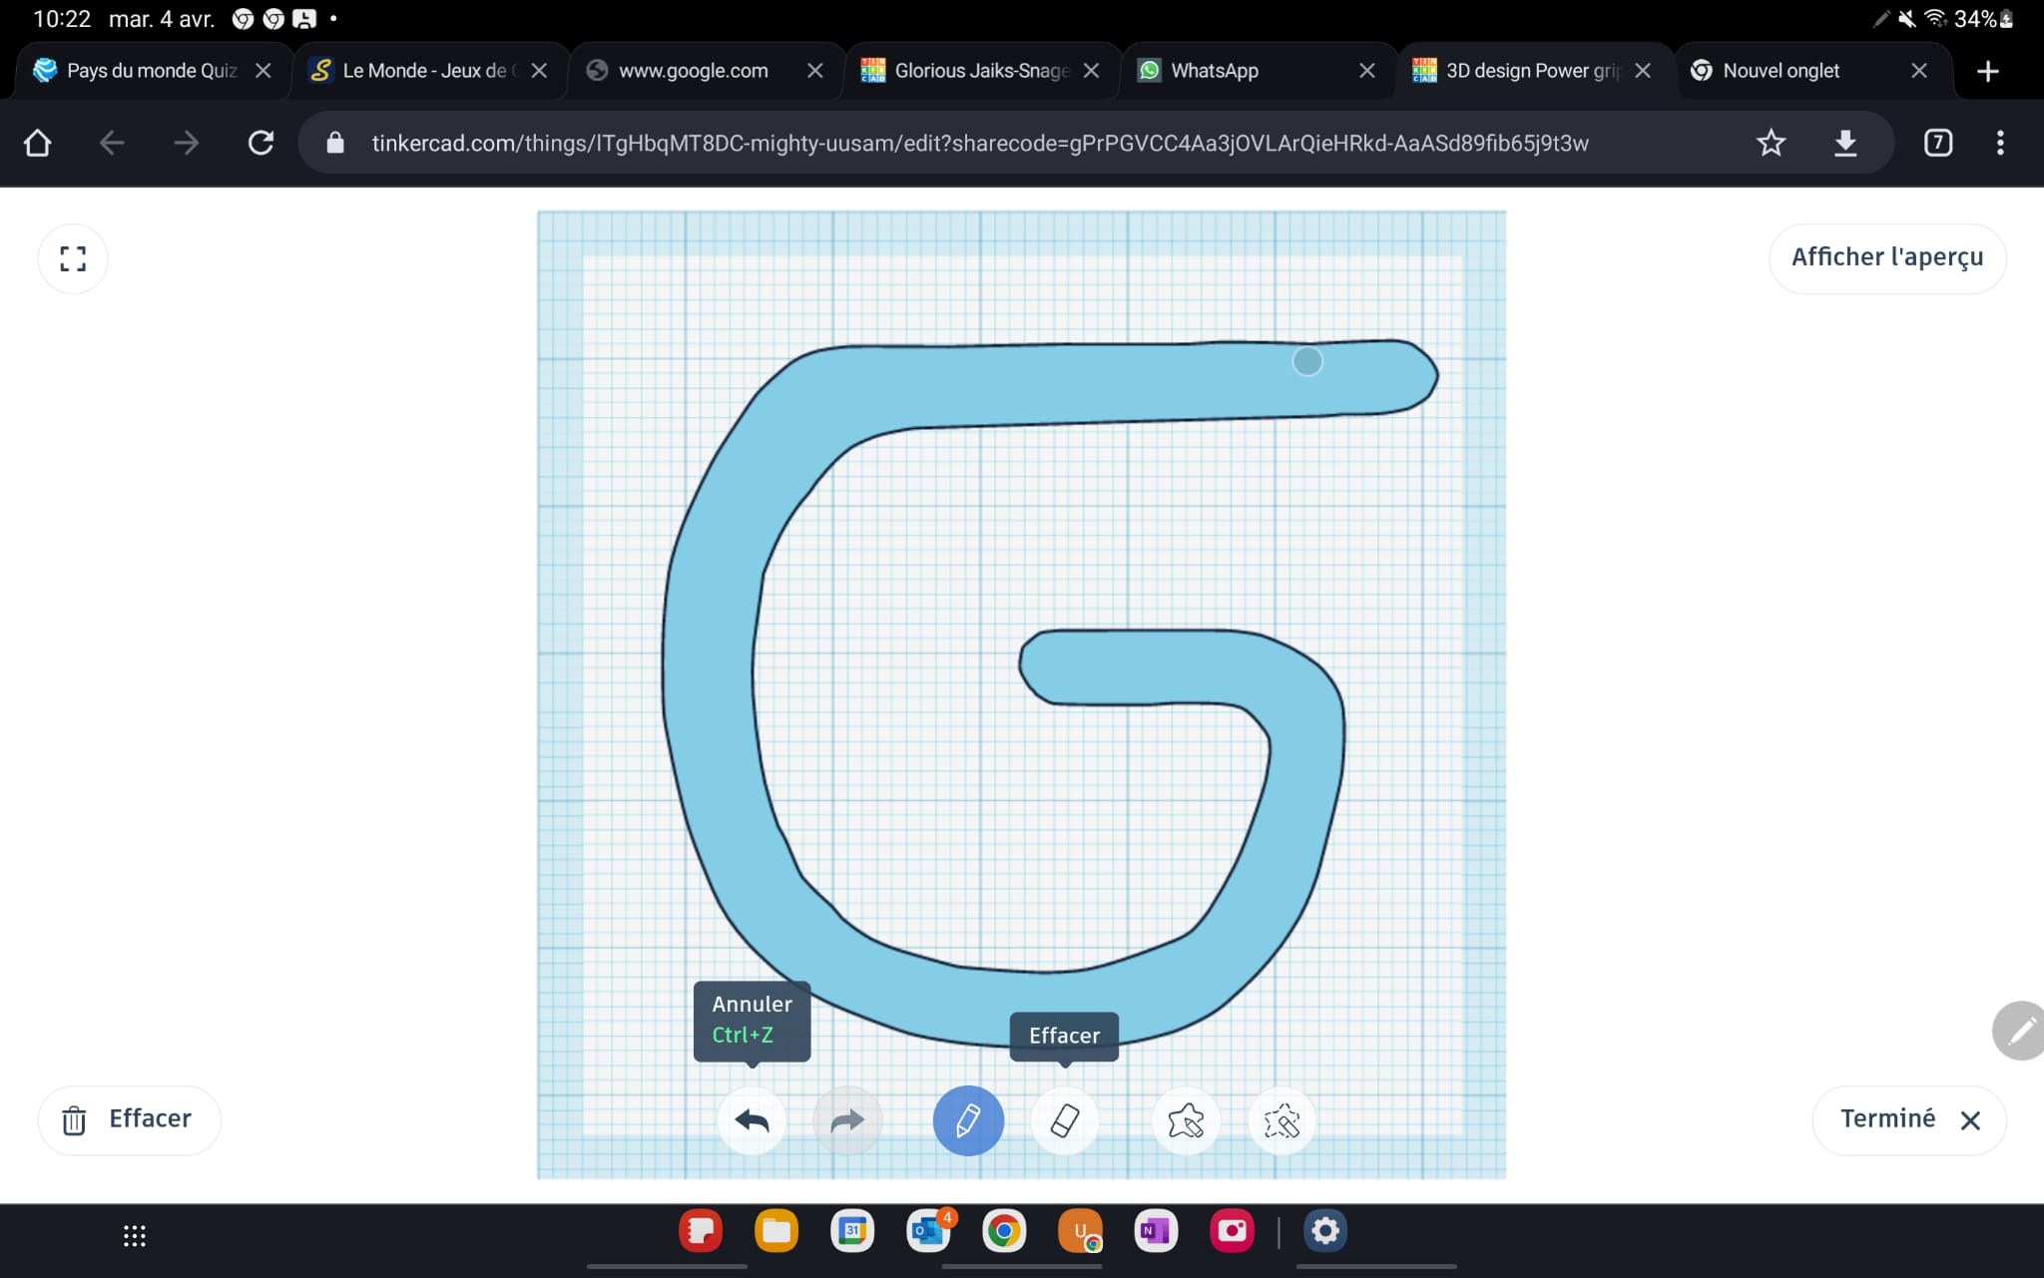Undo the last scribble stroke
This screenshot has height=1278, width=2044.
(x=752, y=1120)
